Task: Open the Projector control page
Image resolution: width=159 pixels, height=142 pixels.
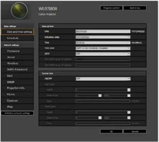Action: click(x=111, y=8)
